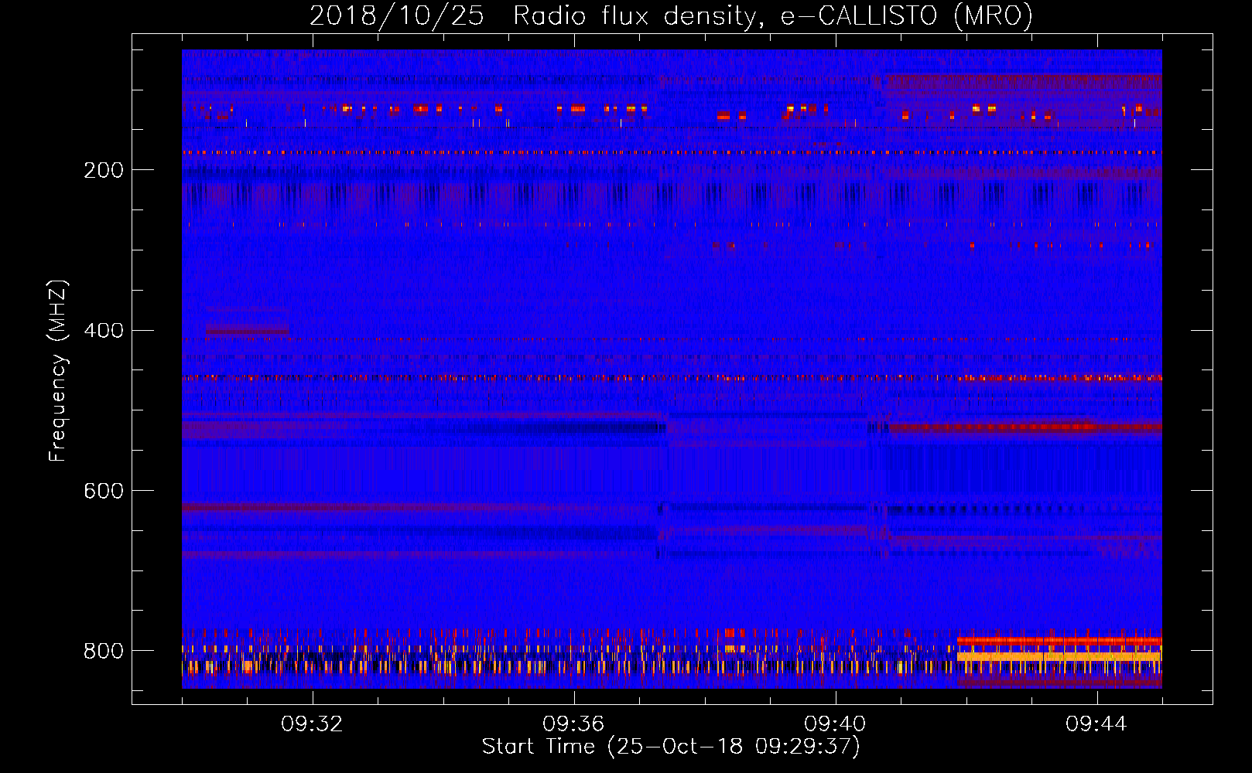Click the dark red band just above 400 MHz

247,330
